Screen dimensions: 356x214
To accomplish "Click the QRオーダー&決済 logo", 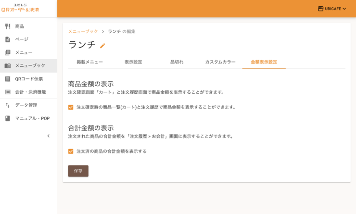I will (x=20, y=8).
